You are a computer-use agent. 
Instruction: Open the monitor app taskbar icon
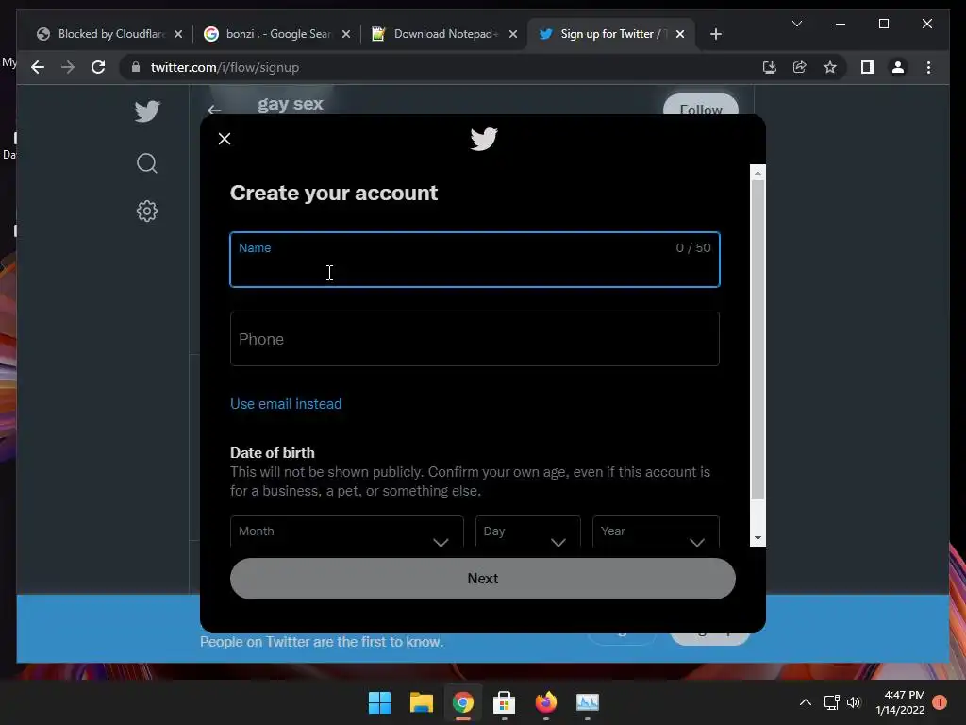(x=587, y=702)
